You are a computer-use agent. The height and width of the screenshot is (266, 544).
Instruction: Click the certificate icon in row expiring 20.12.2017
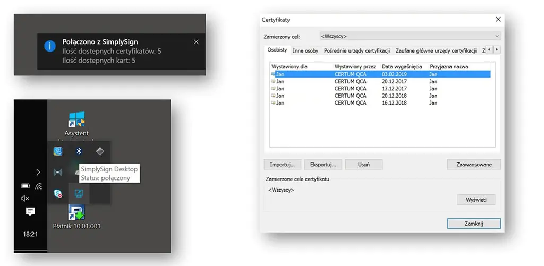point(274,81)
